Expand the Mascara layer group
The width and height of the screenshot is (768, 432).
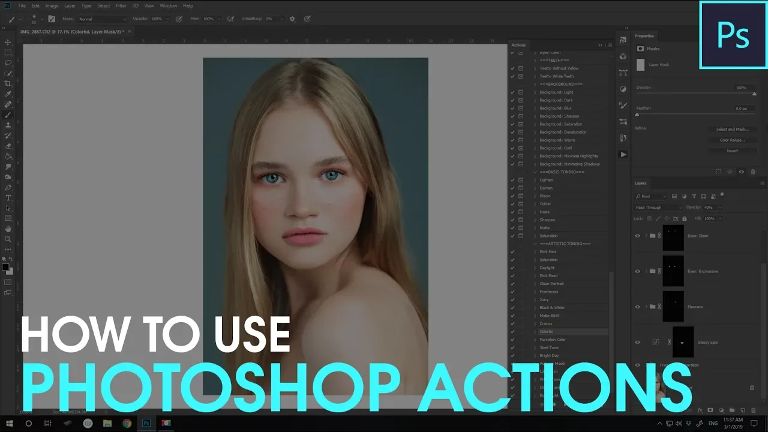point(646,307)
